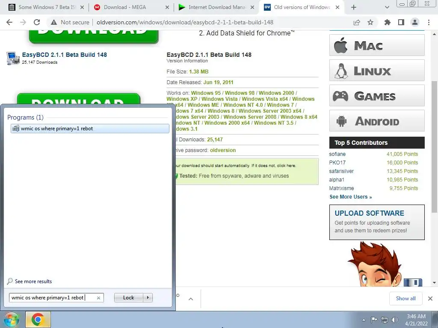438x328 pixels.
Task: Open the Android software category
Action: 377,120
